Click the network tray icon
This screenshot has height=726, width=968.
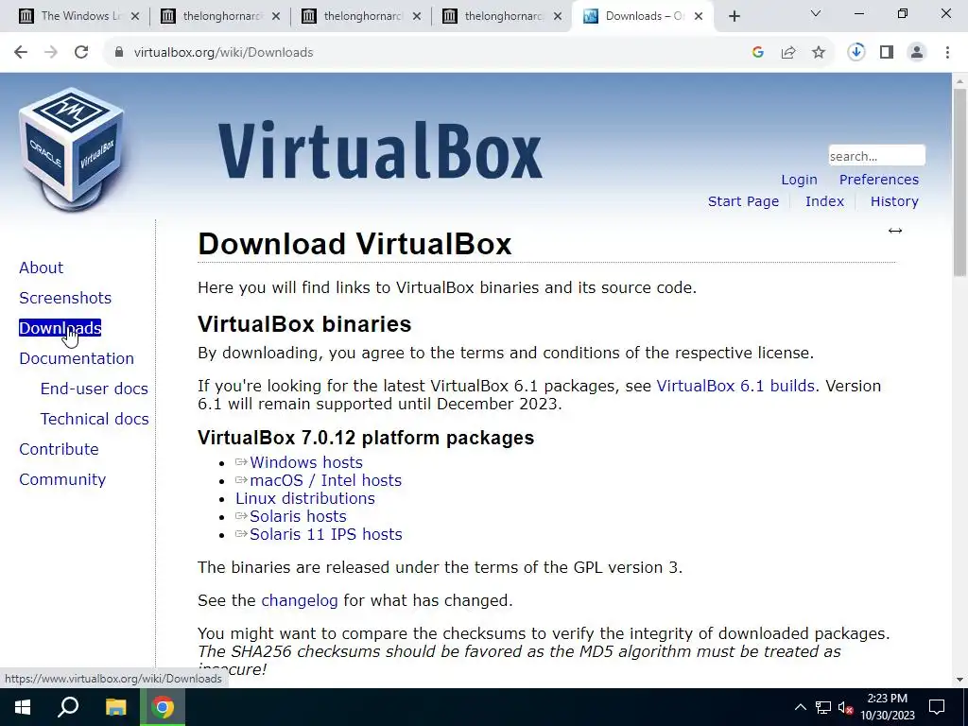point(823,707)
